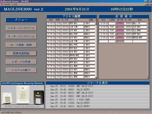Open リーダーメンテナンス screen
152x114 pixels.
click(21, 37)
